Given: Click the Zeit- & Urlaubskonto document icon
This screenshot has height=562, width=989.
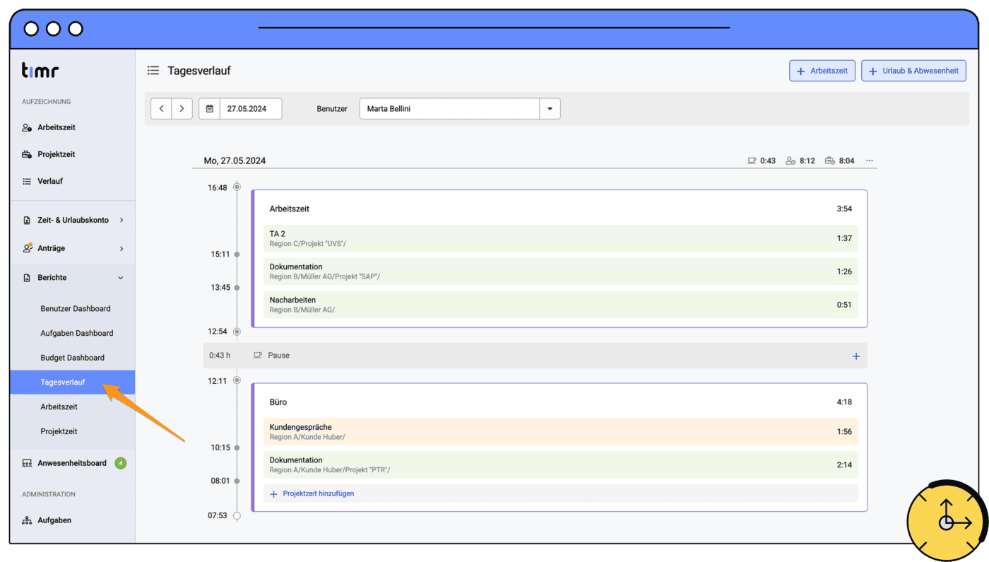Looking at the screenshot, I should coord(27,220).
